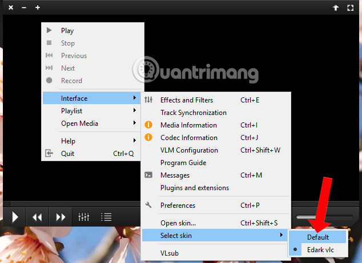Image resolution: width=362 pixels, height=263 pixels.
Task: Click the Previous track icon in menu
Action: (49, 55)
